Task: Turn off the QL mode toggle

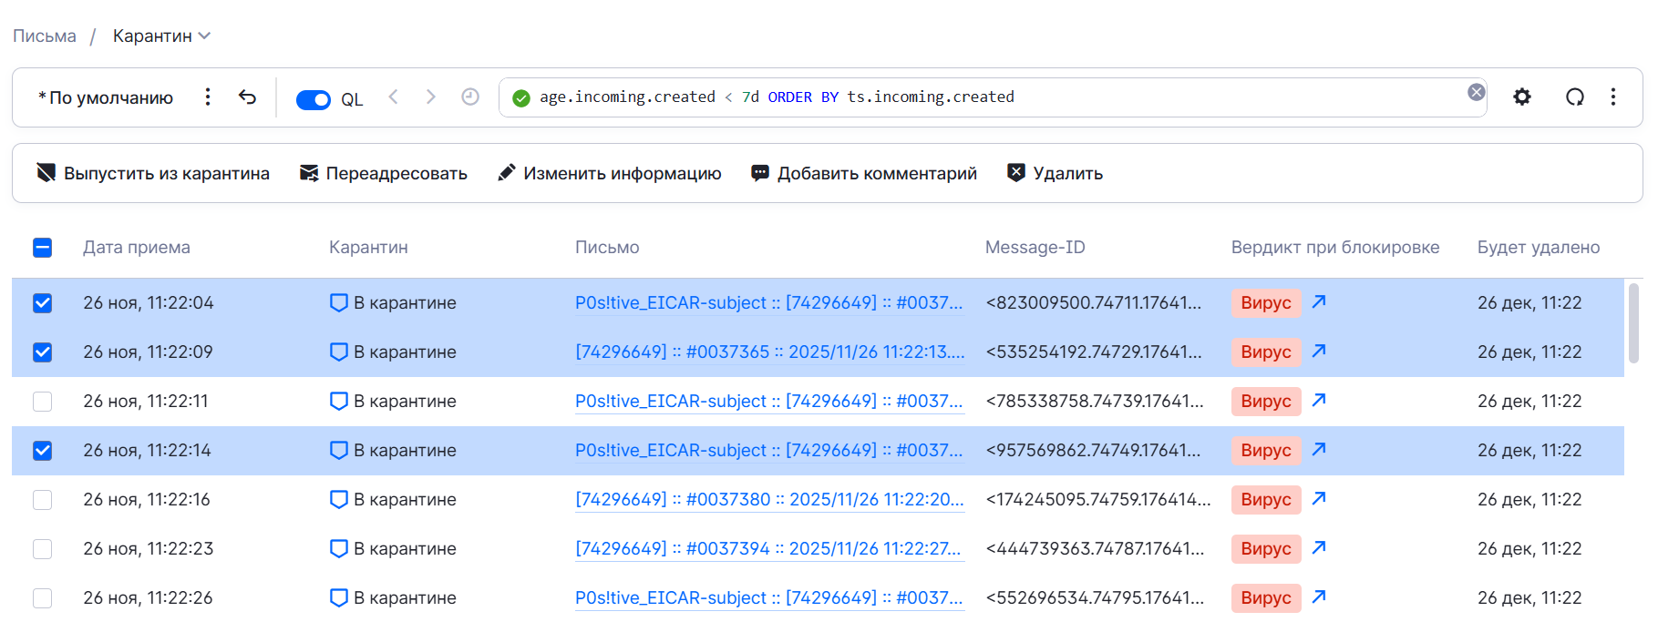Action: pos(313,99)
